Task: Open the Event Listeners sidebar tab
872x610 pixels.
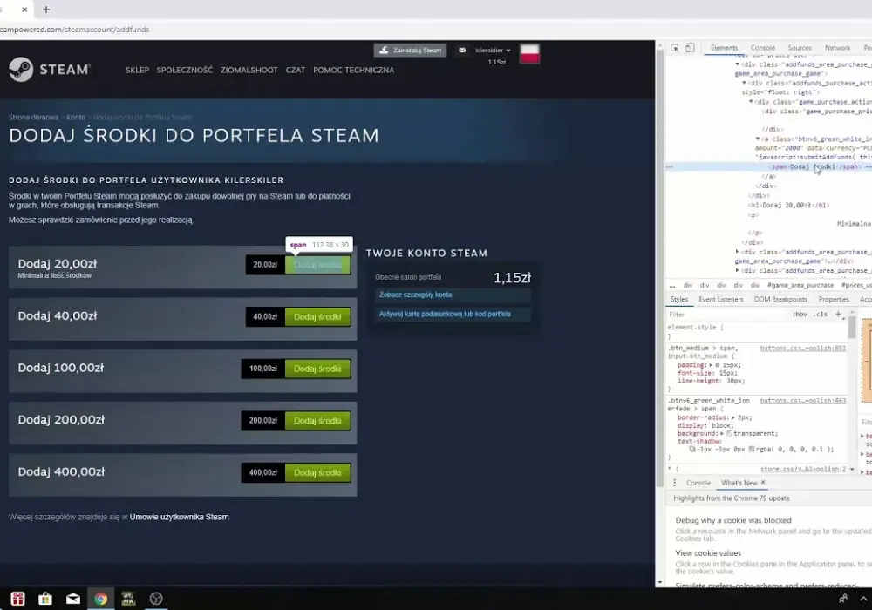Action: 721,300
